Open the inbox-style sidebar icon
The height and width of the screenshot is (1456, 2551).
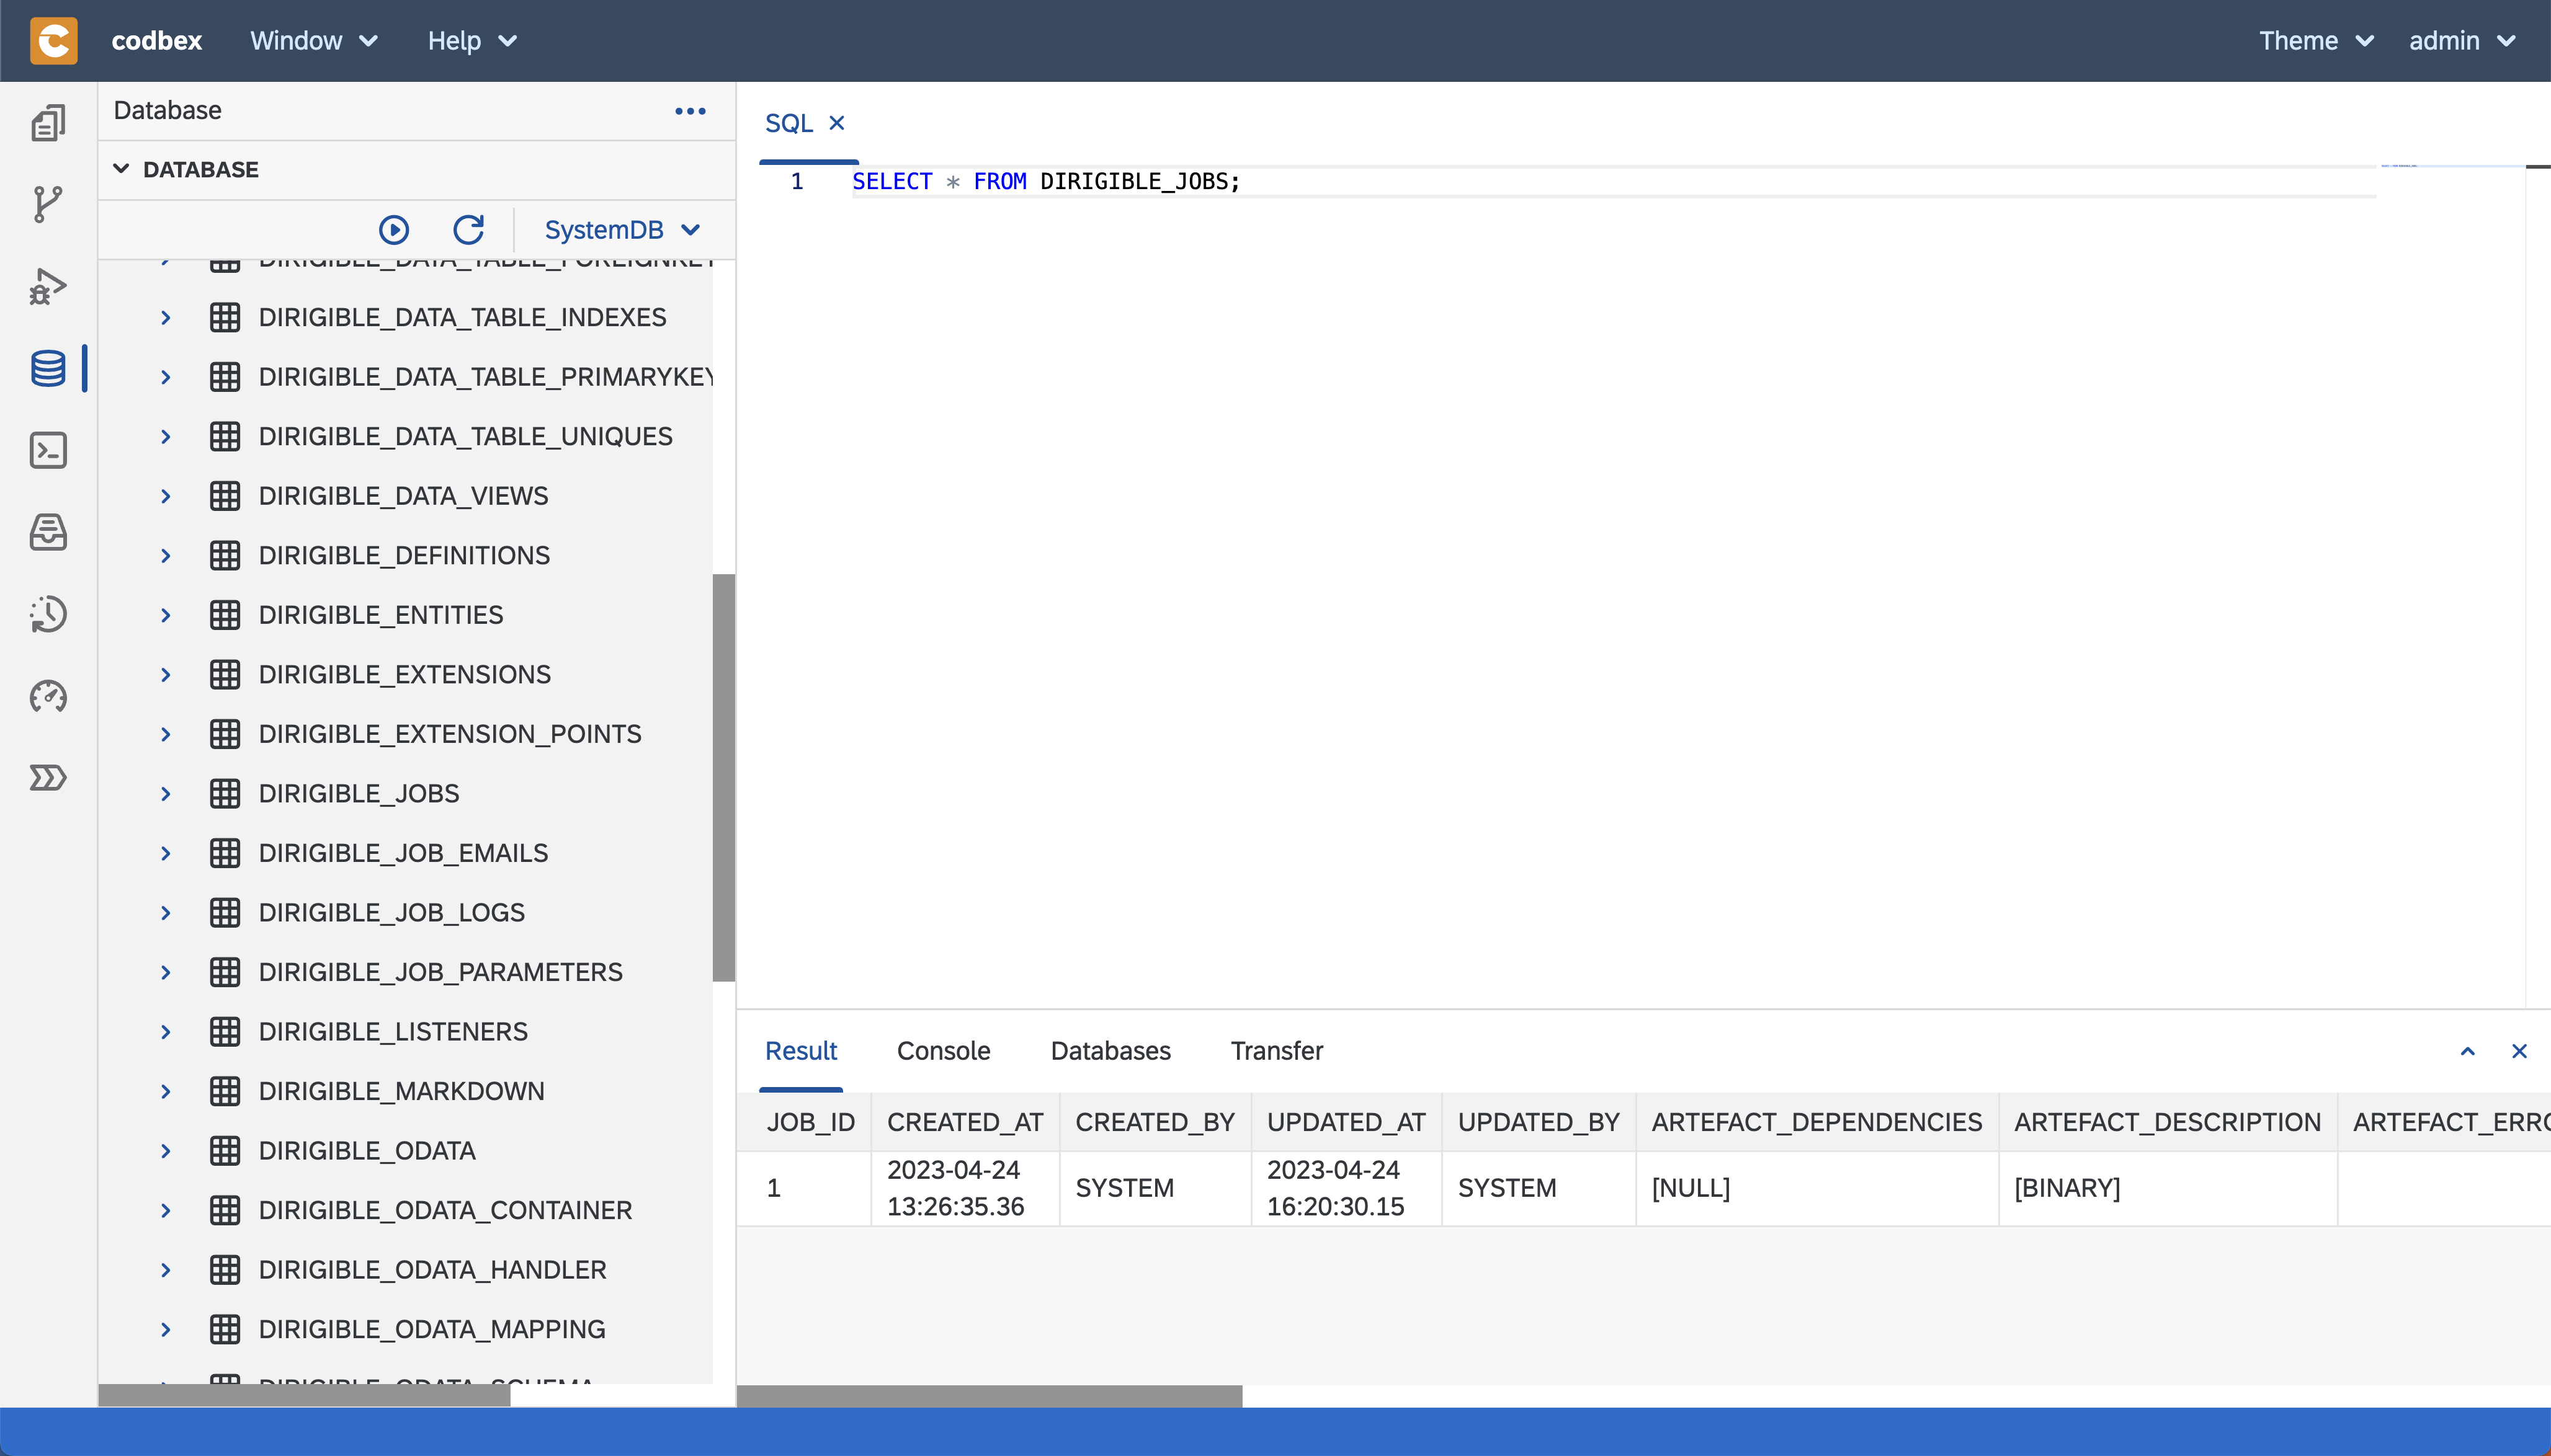click(48, 532)
